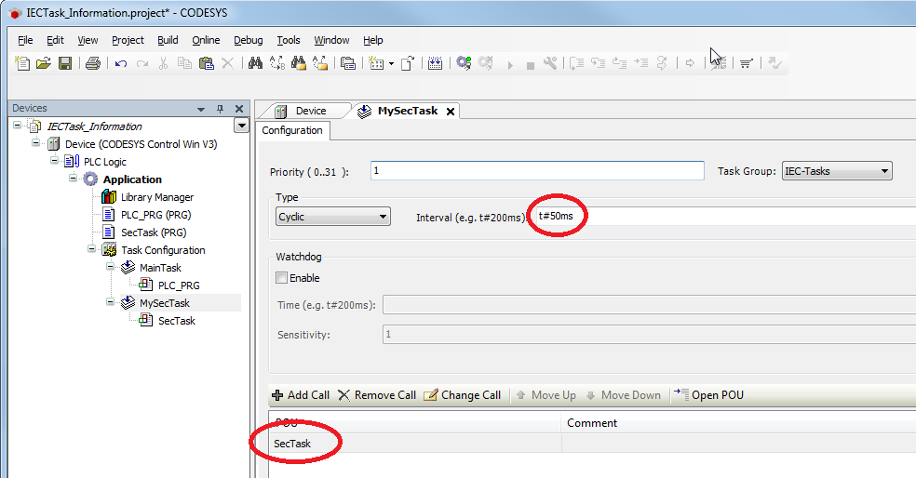Open Find with the binoculars icon
The image size is (916, 478).
click(x=255, y=63)
